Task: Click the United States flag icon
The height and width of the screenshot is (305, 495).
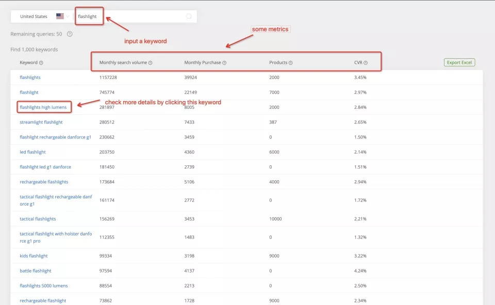Action: tap(60, 16)
